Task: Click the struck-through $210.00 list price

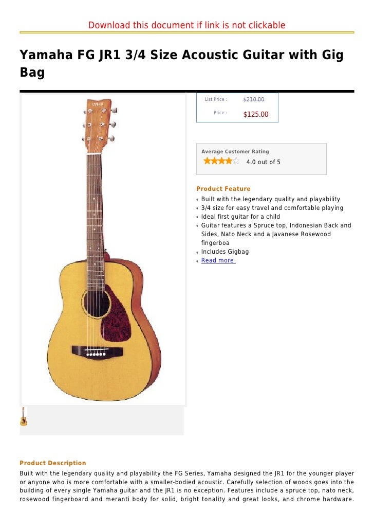Action: [254, 99]
